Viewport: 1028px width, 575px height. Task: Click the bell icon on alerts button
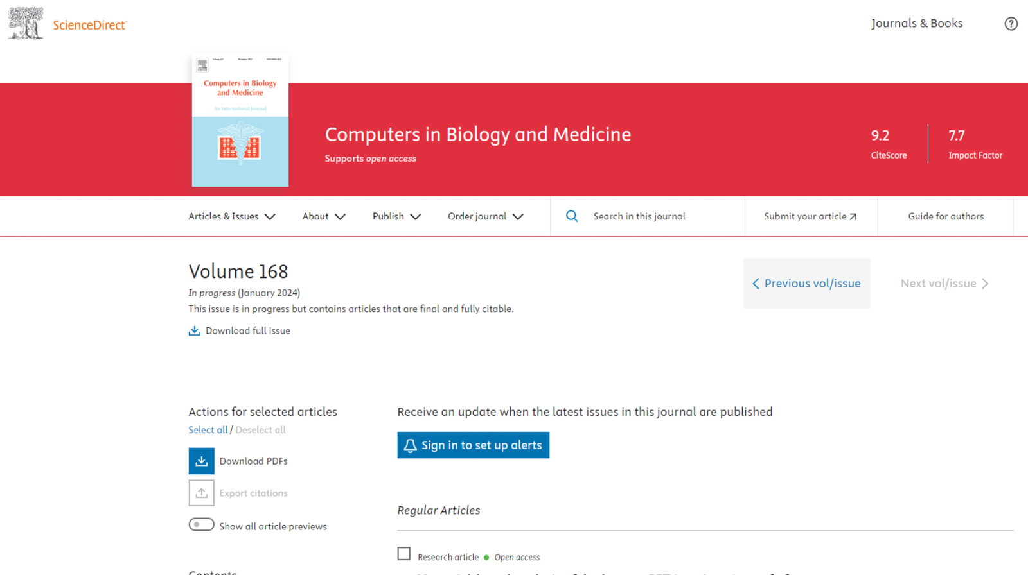[410, 445]
